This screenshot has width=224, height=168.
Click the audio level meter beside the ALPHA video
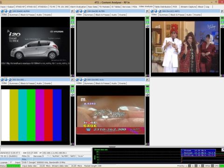[x=72, y=52]
